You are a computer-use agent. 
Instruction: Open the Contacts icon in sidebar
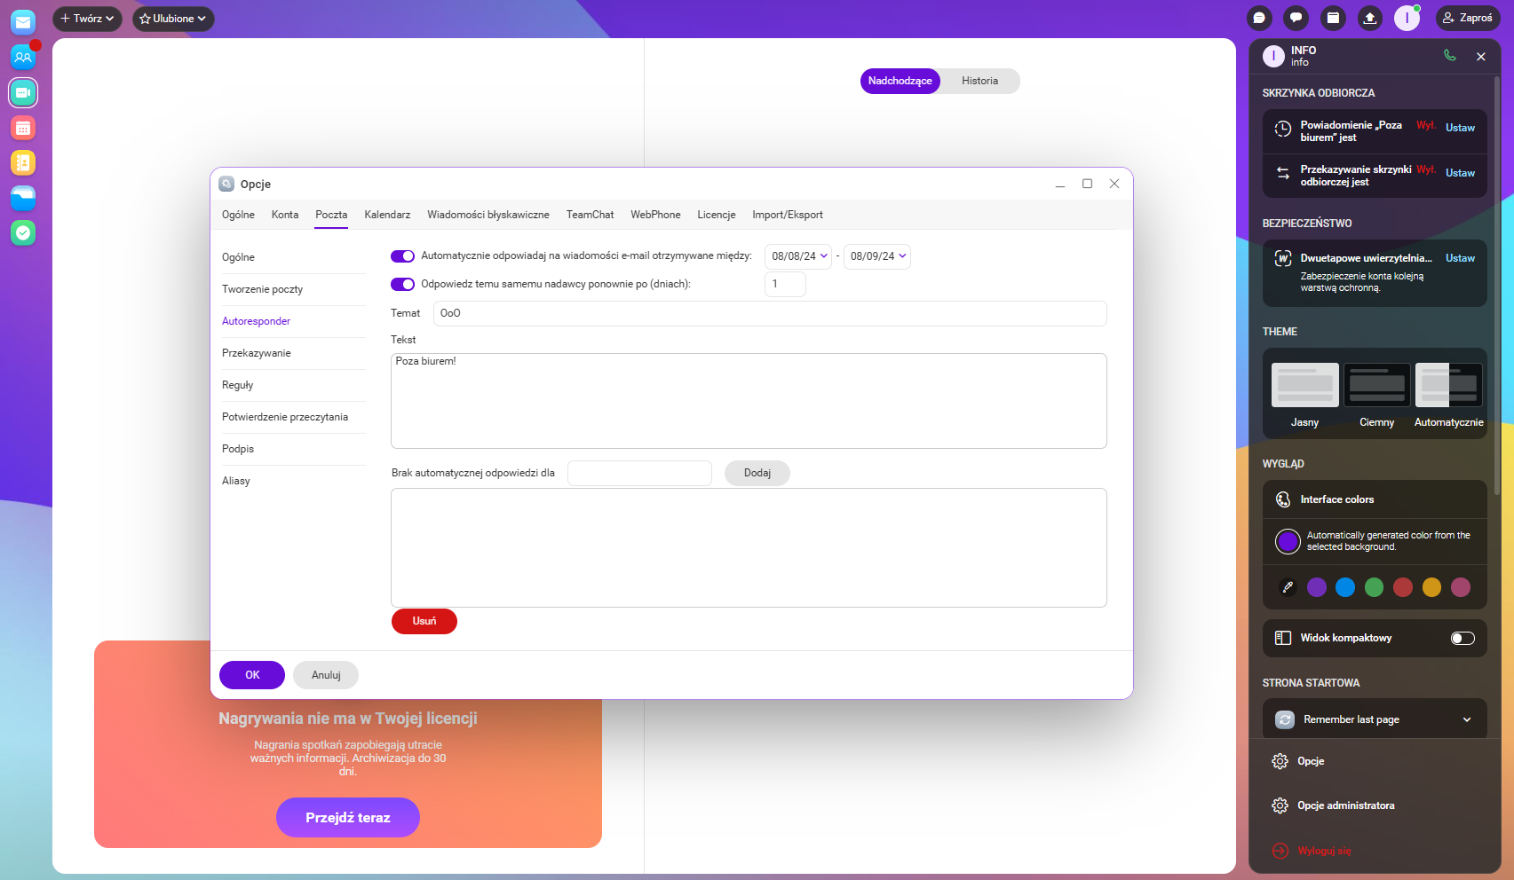(23, 58)
